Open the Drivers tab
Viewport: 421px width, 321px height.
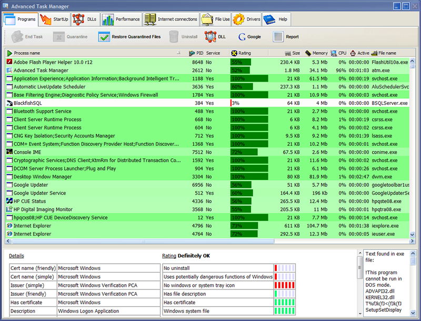246,19
